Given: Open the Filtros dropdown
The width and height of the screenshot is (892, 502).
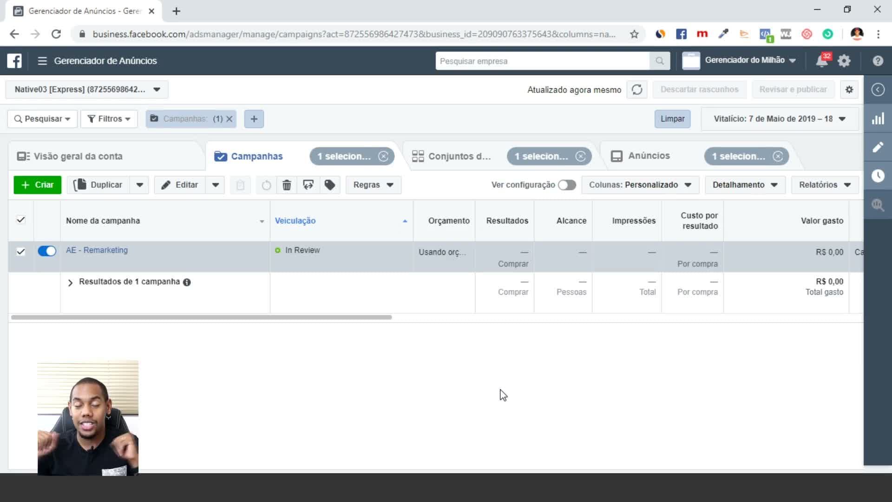Looking at the screenshot, I should pyautogui.click(x=109, y=119).
